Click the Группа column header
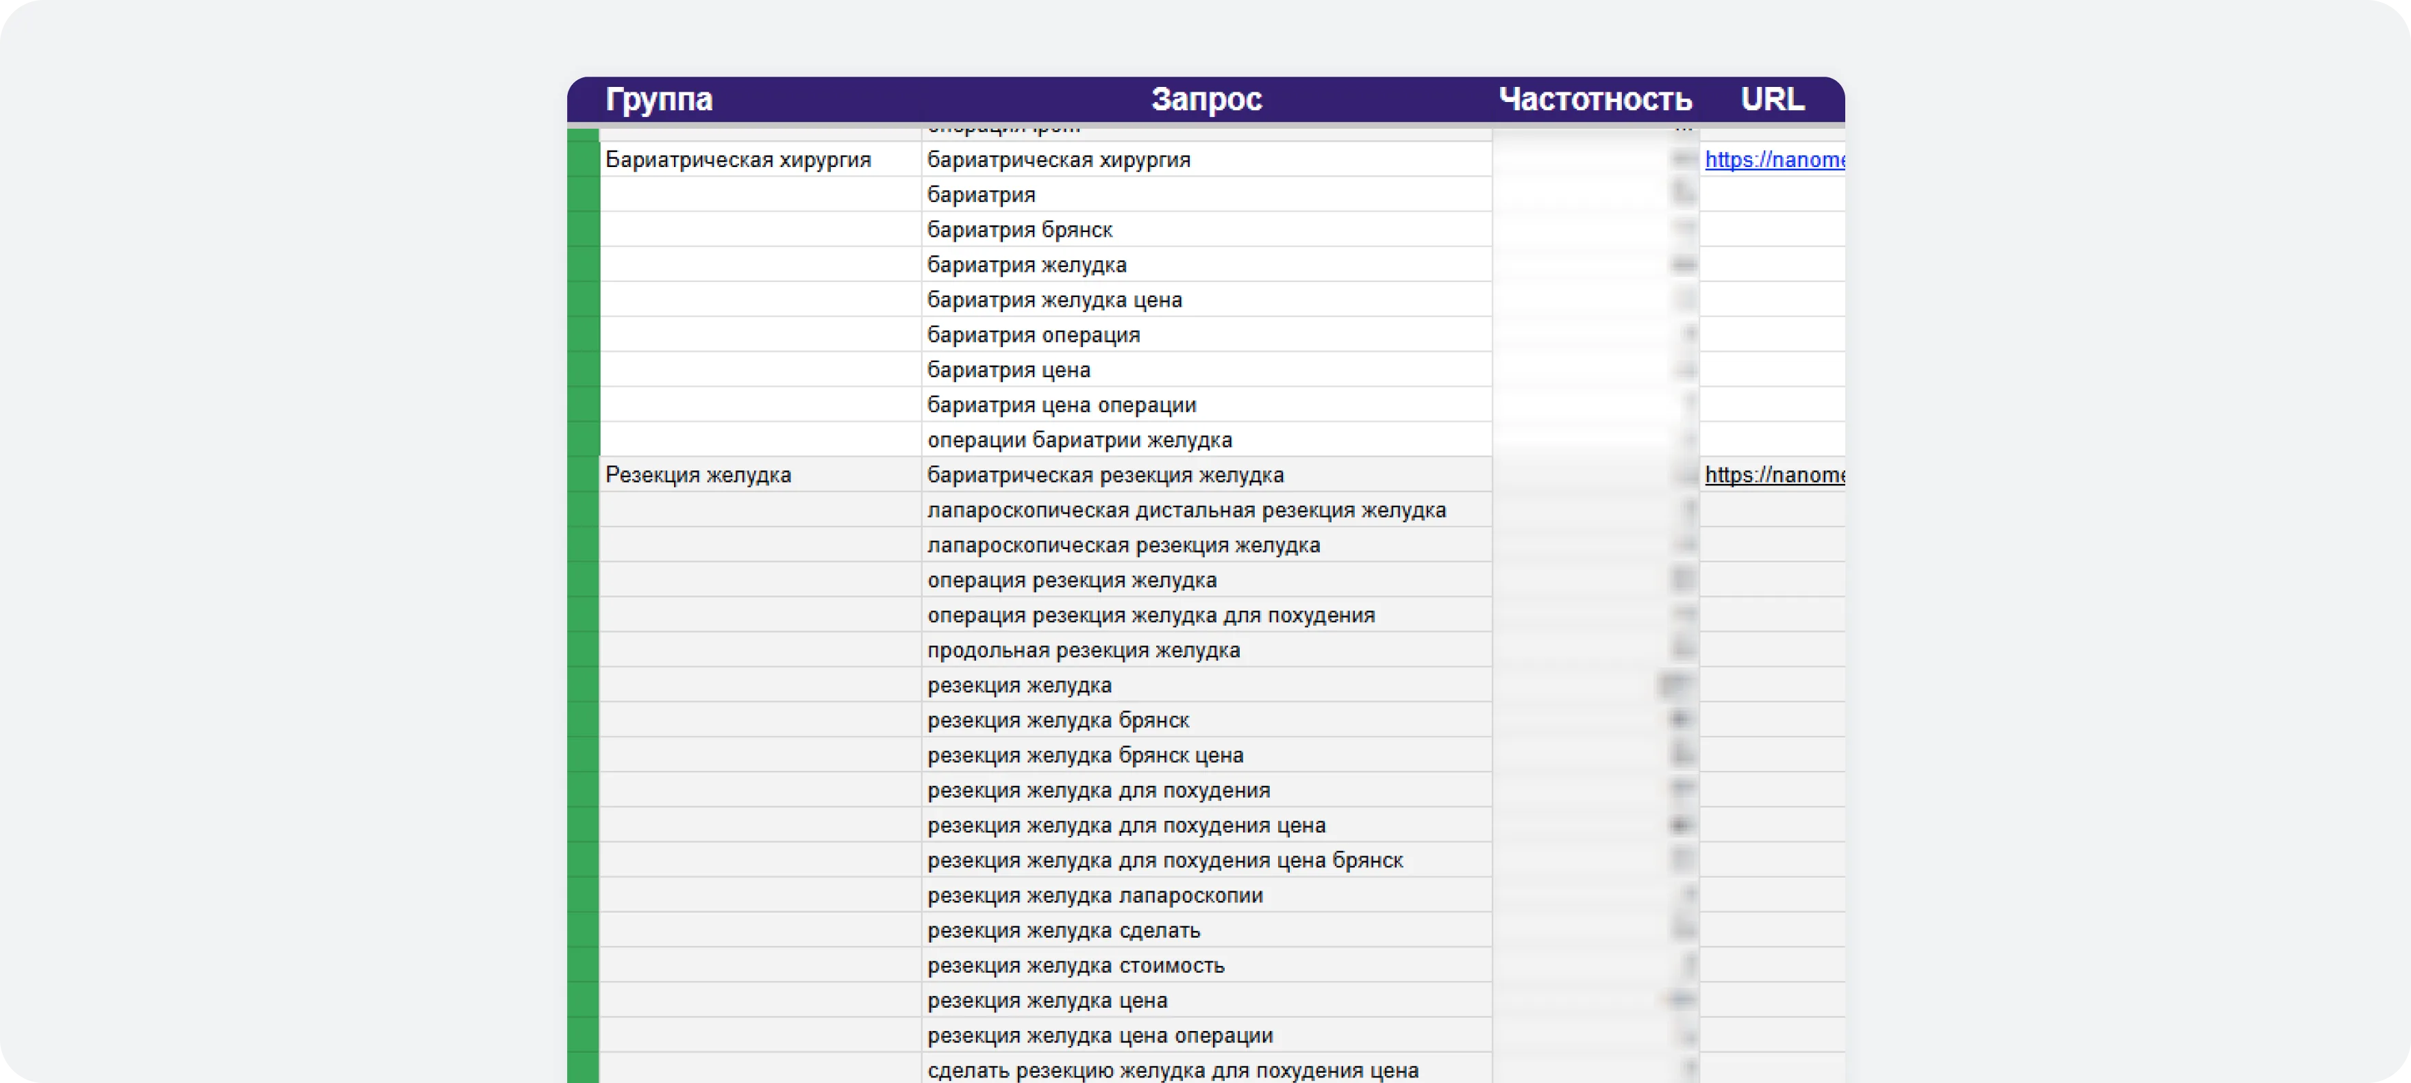This screenshot has width=2411, height=1083. 659,99
